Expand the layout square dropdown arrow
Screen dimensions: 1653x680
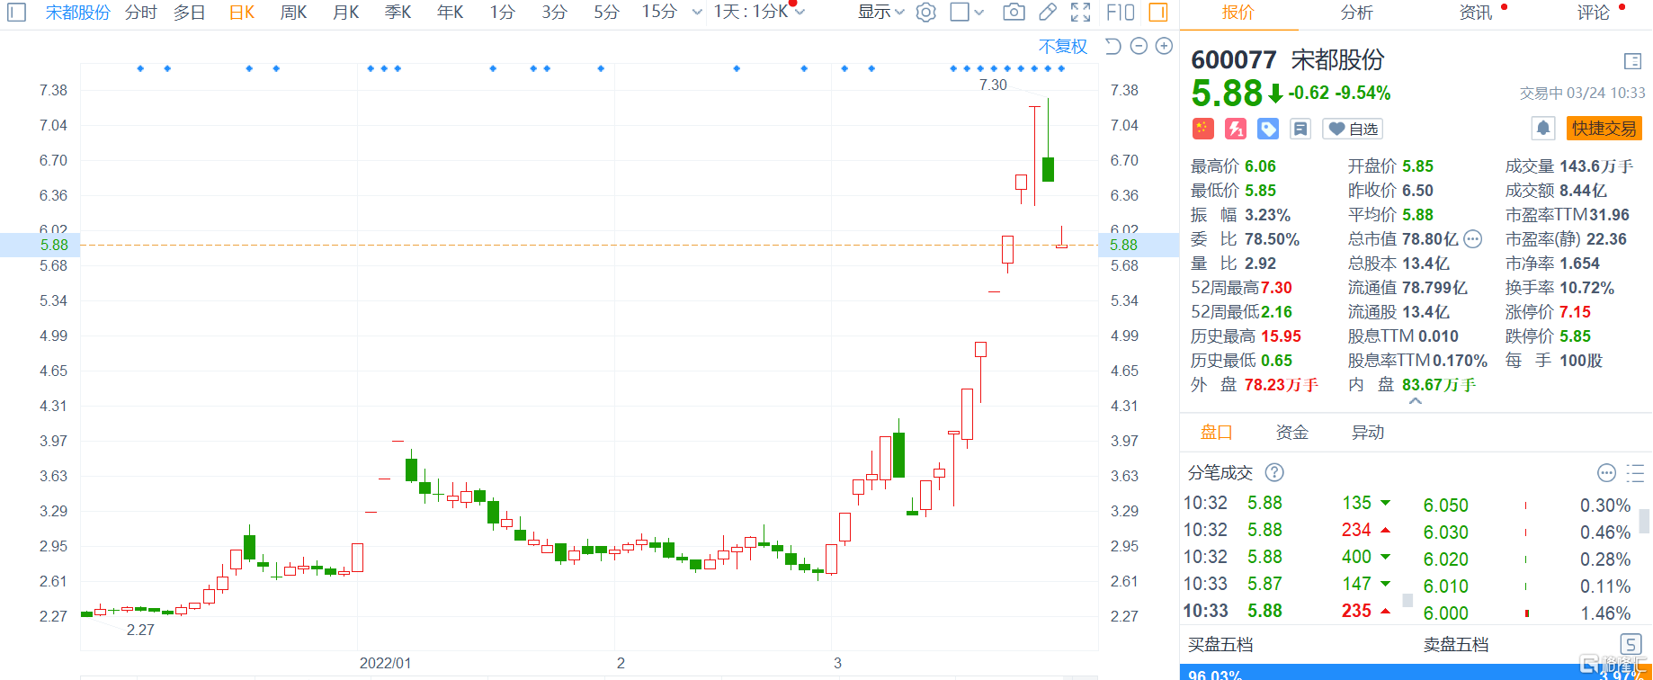(x=979, y=13)
